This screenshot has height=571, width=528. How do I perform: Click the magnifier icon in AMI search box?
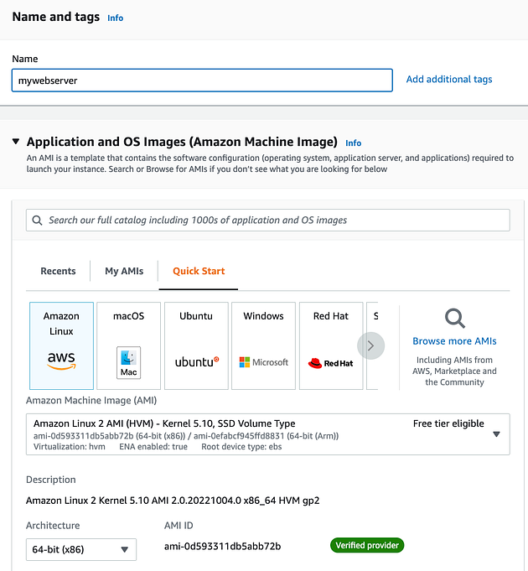coord(37,220)
